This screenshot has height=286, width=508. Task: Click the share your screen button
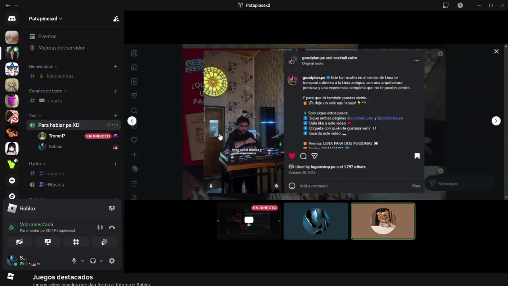pos(48,242)
